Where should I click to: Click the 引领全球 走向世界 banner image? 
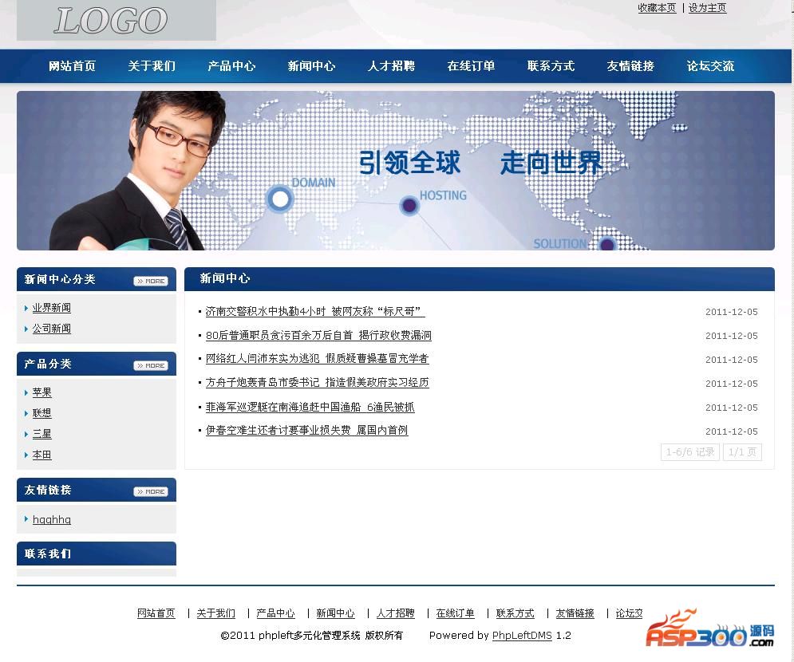click(x=396, y=171)
